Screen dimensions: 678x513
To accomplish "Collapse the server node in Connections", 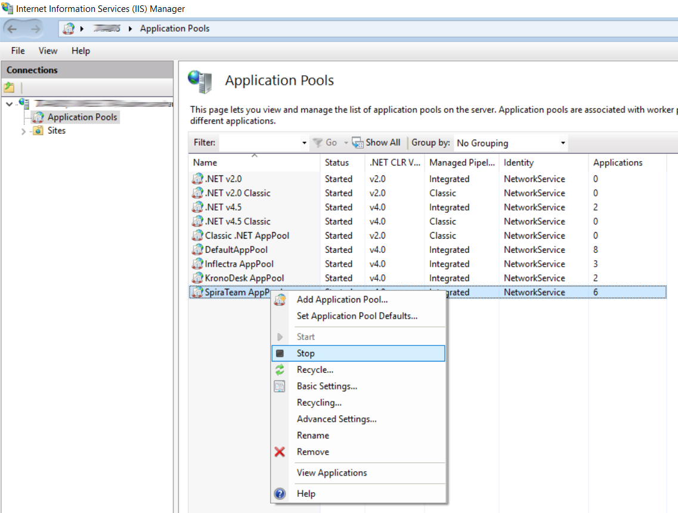I will click(9, 104).
